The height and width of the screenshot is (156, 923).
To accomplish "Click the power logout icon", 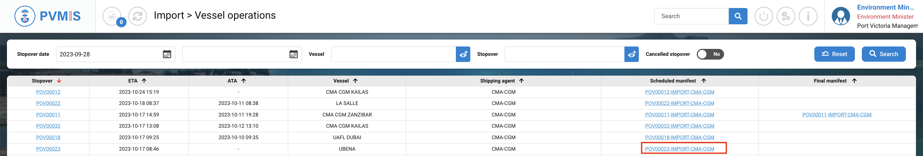I will 764,16.
